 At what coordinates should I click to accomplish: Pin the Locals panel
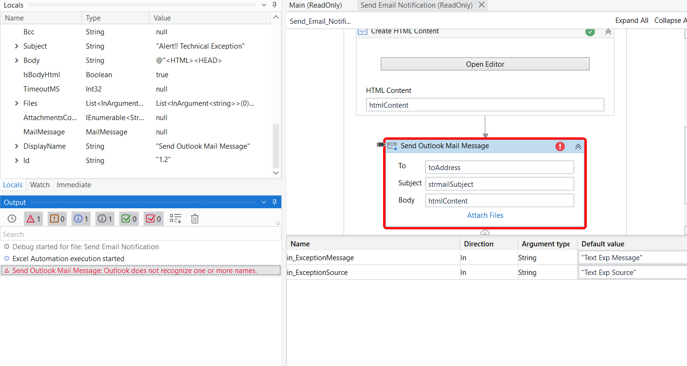click(274, 5)
